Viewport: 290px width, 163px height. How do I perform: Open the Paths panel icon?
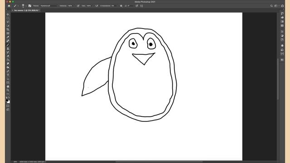coord(282,54)
